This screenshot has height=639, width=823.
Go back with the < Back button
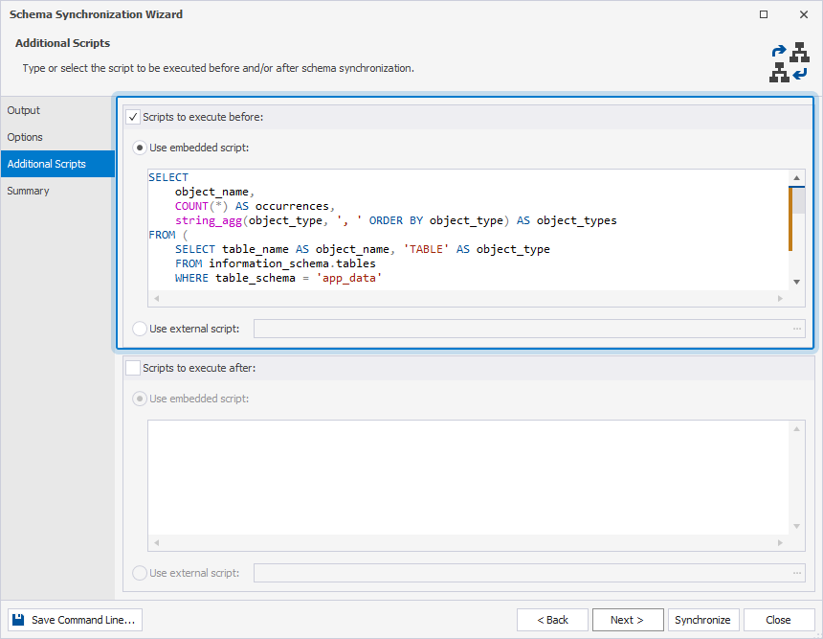click(553, 620)
